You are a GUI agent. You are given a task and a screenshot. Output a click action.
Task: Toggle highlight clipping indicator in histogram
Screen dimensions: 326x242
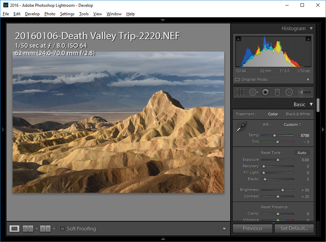[x=308, y=39]
